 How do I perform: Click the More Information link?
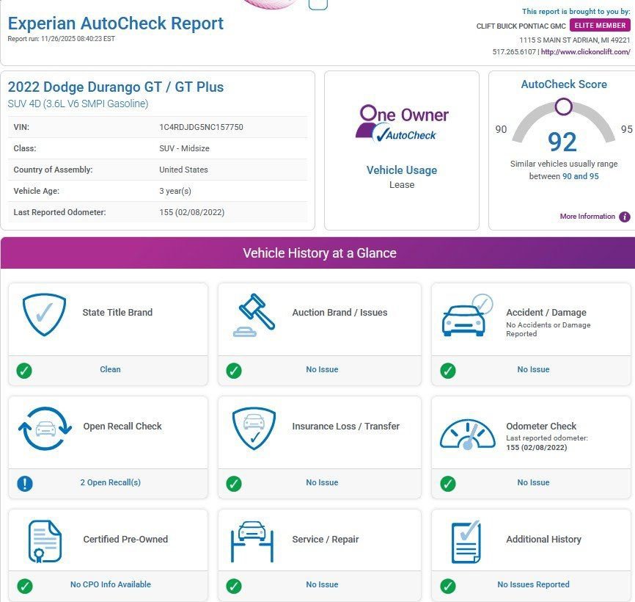[587, 217]
